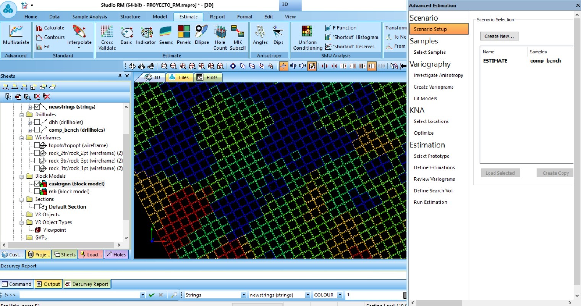Collapse the Block Models tree folder
The width and height of the screenshot is (581, 306).
coord(22,176)
